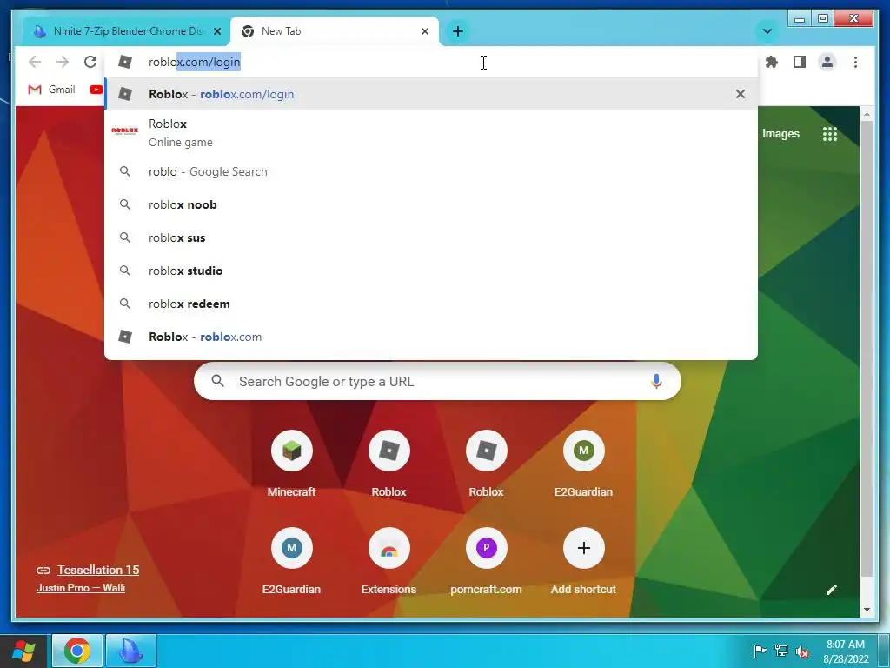The width and height of the screenshot is (890, 668).
Task: Close the Ninite tab
Action: tap(217, 31)
